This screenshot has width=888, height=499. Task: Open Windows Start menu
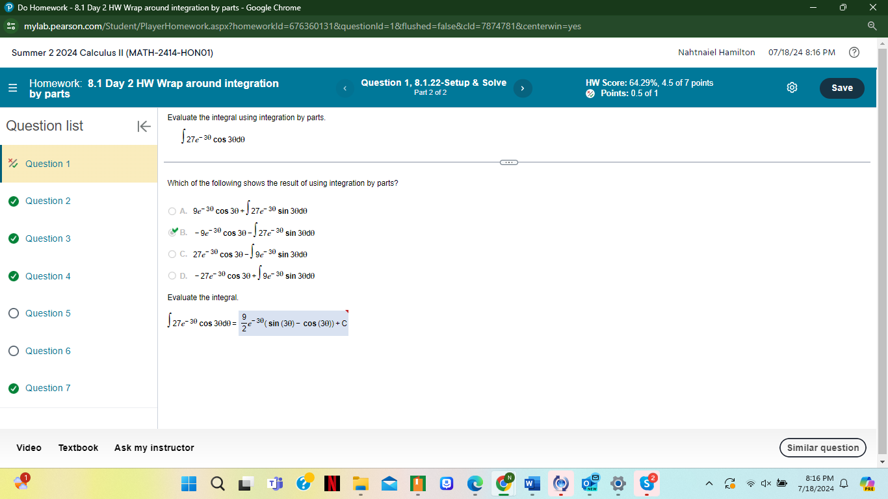tap(189, 483)
